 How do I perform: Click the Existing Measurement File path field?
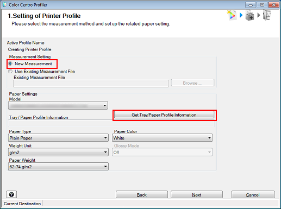pyautogui.click(x=91, y=84)
